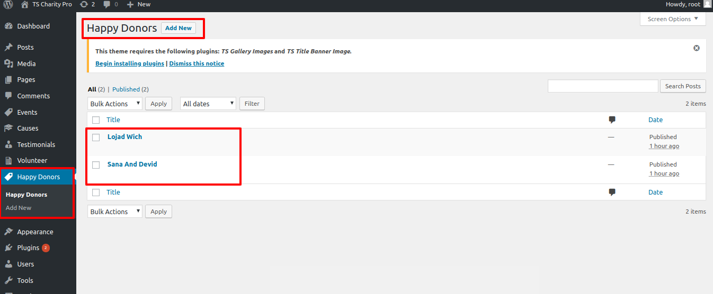Click the Begin installing plugins link
The width and height of the screenshot is (713, 294).
[129, 63]
